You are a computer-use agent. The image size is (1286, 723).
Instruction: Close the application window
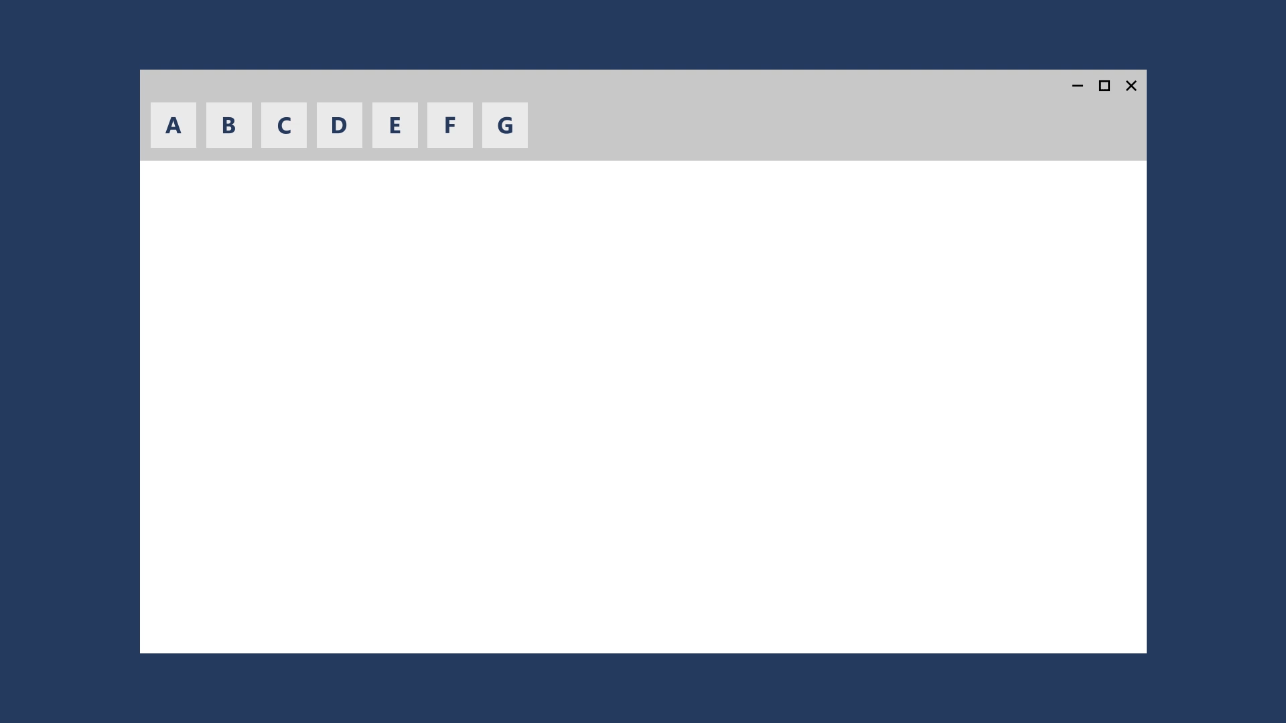(x=1131, y=86)
